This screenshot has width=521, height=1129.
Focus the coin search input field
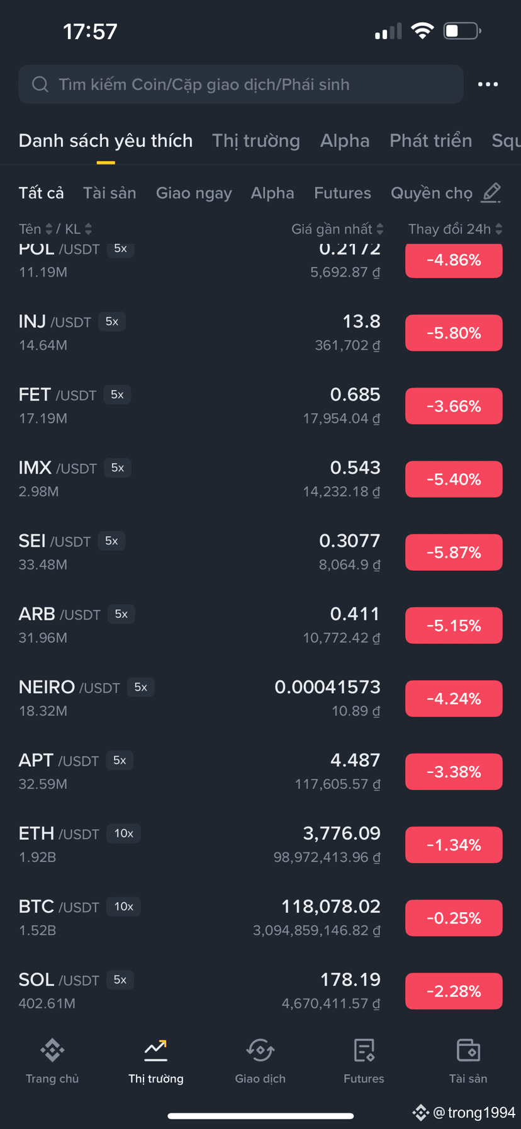pyautogui.click(x=241, y=84)
